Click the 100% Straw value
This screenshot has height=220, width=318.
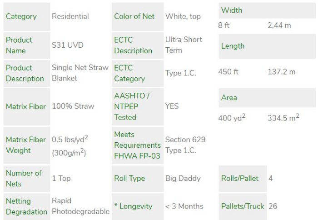point(73,106)
